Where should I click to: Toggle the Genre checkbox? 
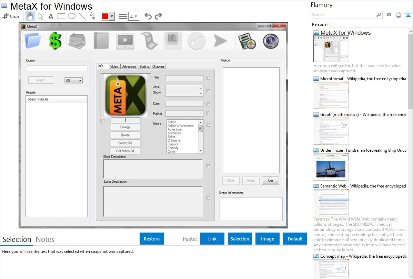click(208, 125)
